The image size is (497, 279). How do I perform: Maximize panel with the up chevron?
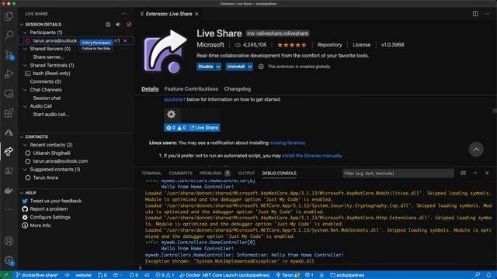[475, 173]
